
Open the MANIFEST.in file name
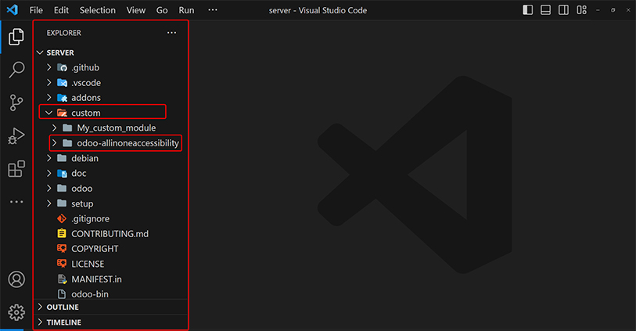click(x=96, y=279)
